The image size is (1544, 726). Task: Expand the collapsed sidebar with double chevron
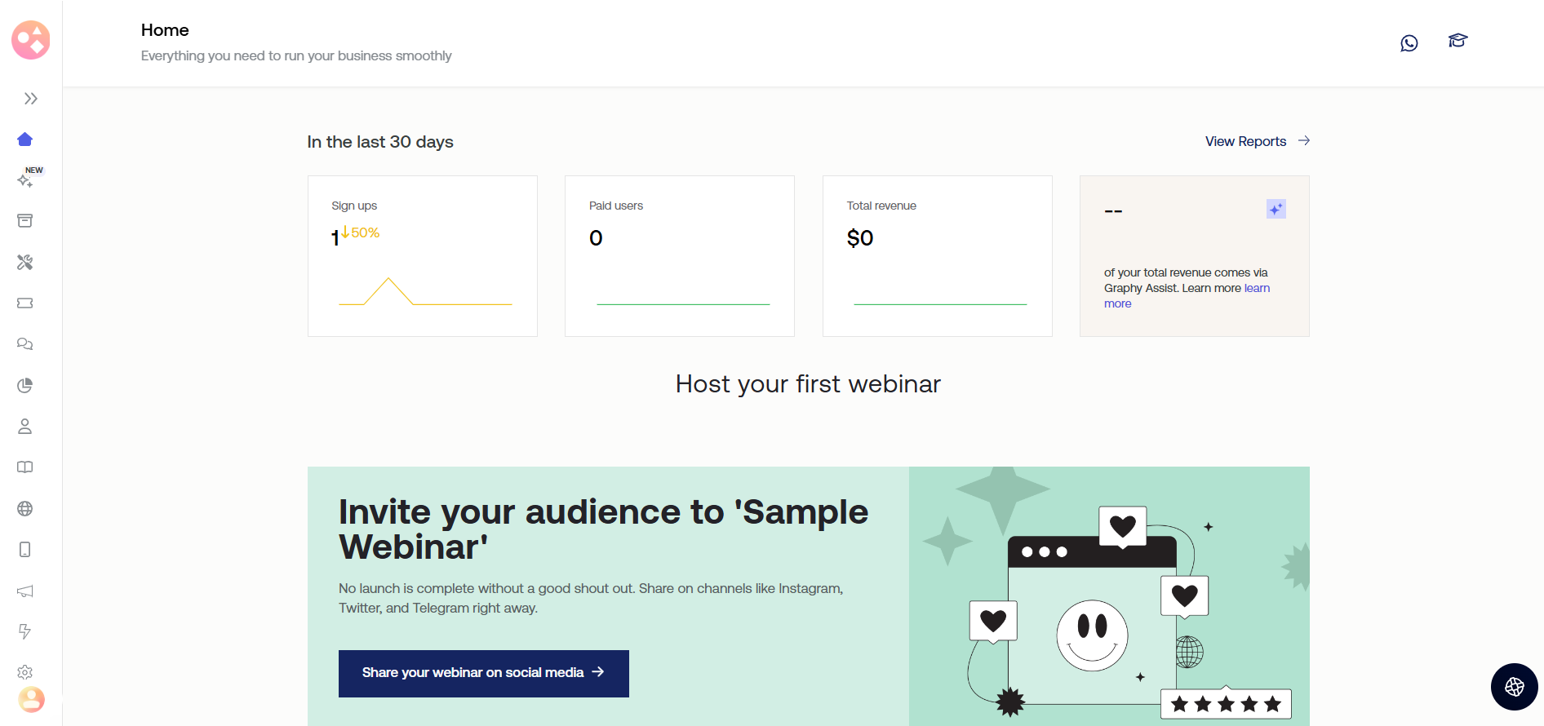point(31,99)
